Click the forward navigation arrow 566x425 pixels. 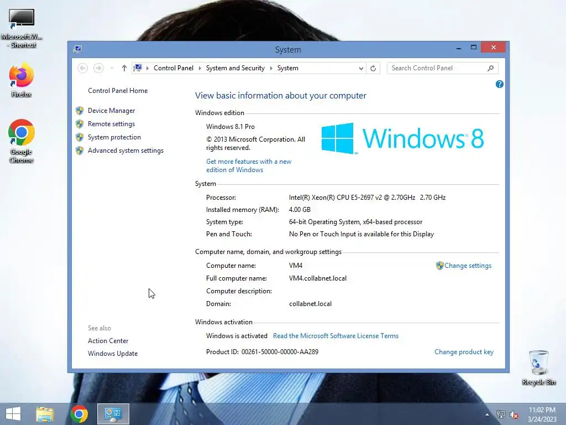(x=98, y=68)
